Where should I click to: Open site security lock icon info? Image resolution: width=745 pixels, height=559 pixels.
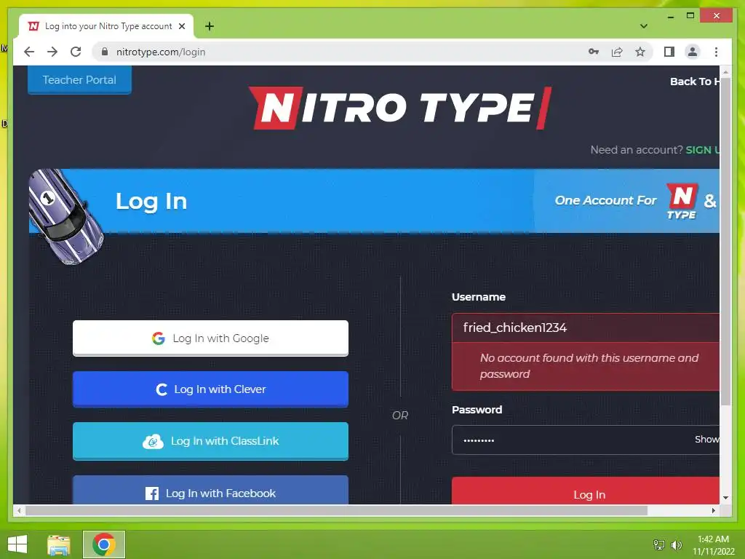105,52
